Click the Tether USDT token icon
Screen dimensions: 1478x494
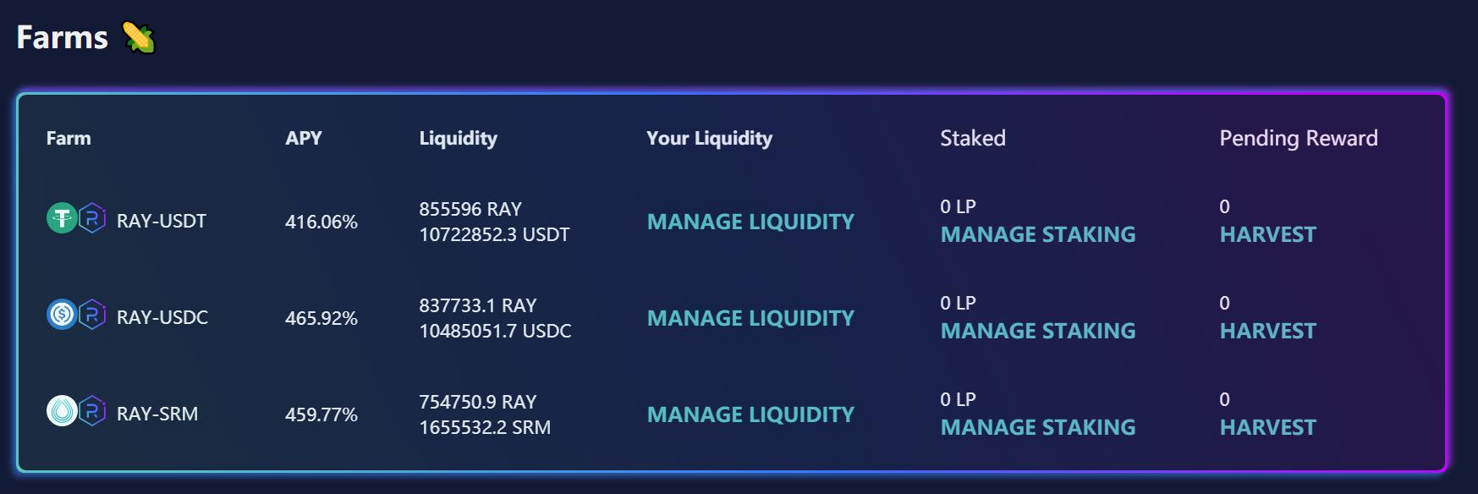coord(61,219)
